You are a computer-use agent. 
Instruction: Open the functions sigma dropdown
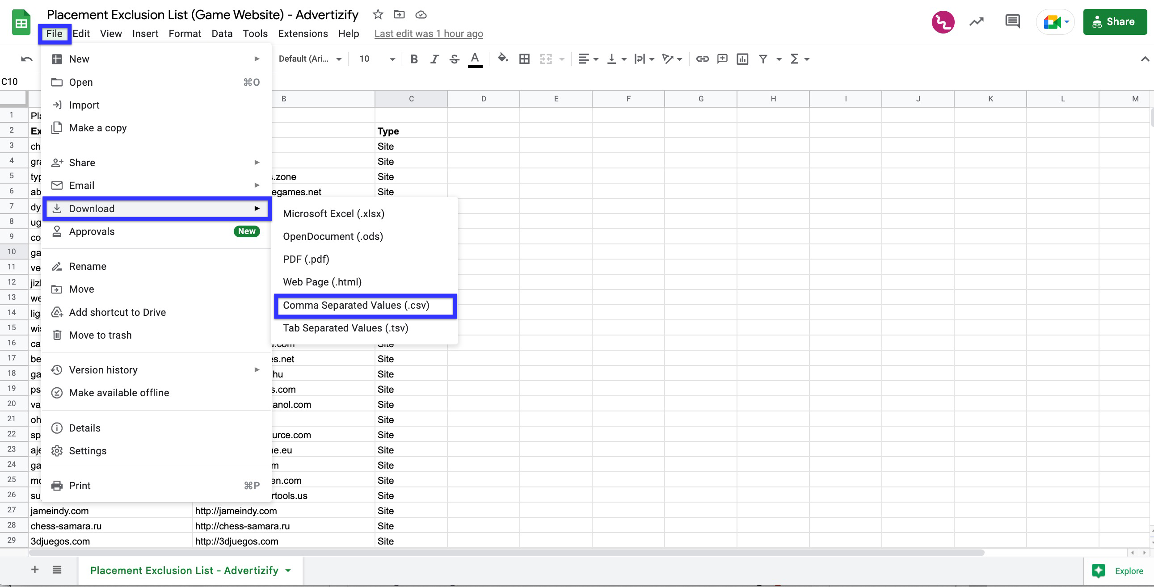click(x=800, y=59)
